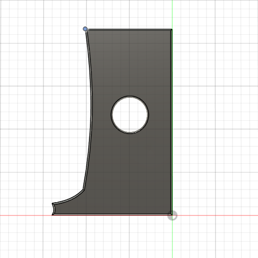Viewport: 258px width, 258px height.
Task: Pick the long curved left edge of the body
Action: click(91, 109)
